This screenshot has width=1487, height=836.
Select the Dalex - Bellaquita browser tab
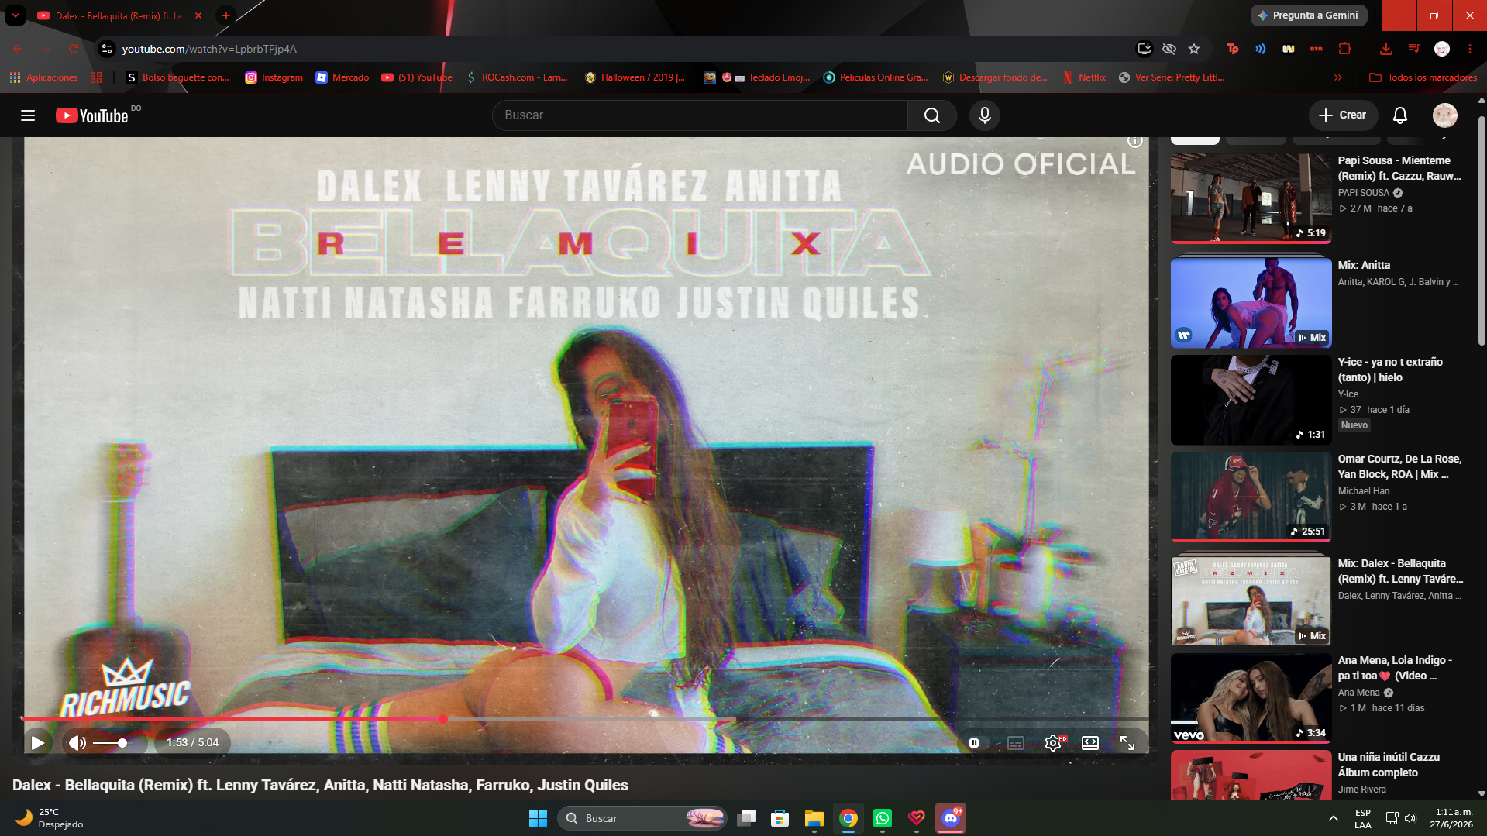118,15
